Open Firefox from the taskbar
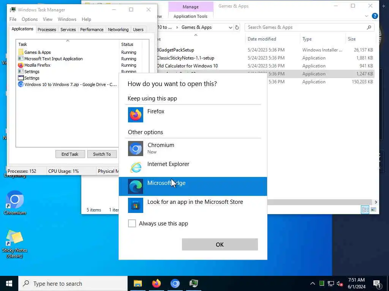This screenshot has width=389, height=291. 156,283
